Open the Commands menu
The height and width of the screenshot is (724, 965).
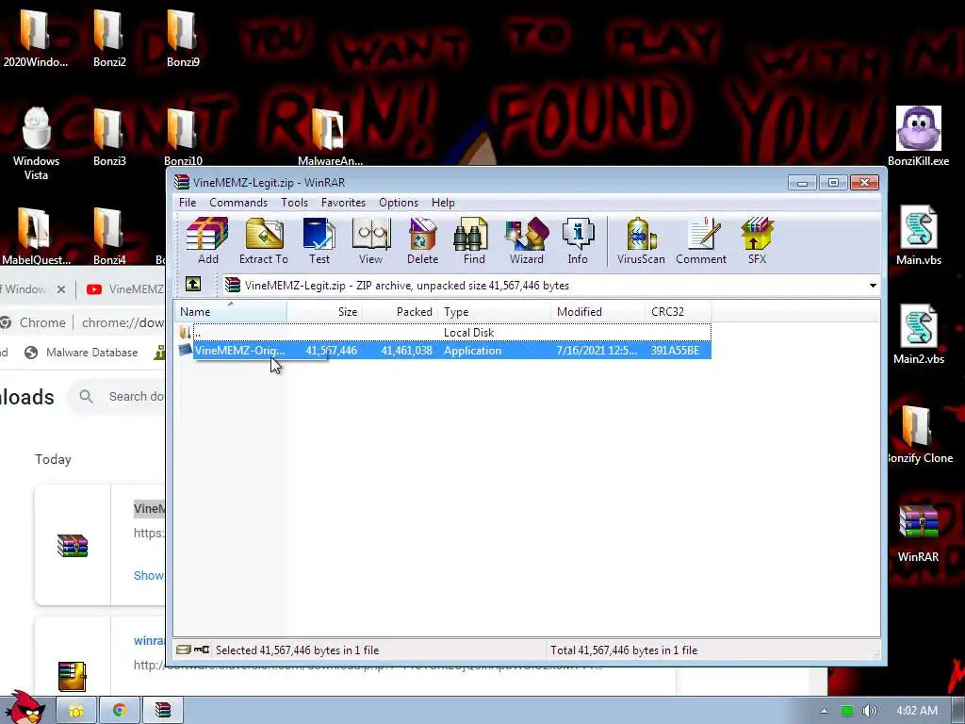238,203
